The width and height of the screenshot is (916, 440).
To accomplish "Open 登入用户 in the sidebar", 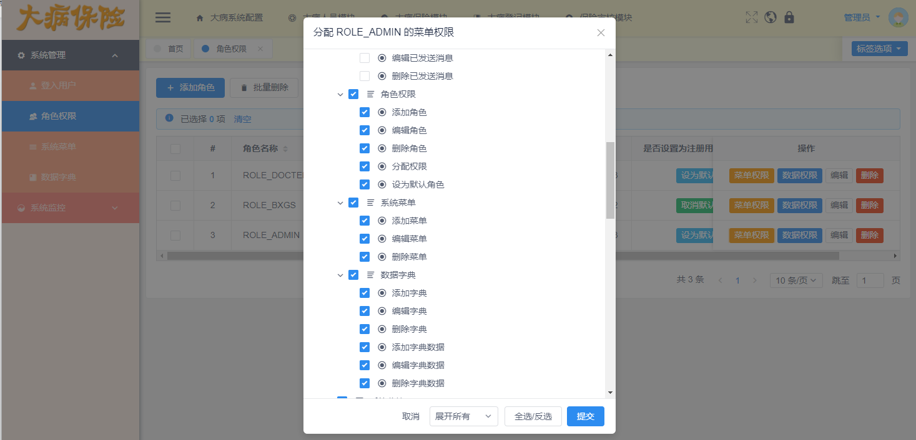I will click(x=70, y=85).
